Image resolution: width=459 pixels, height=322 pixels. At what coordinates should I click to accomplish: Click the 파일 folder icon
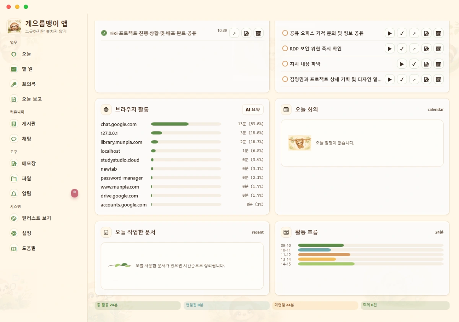[14, 178]
